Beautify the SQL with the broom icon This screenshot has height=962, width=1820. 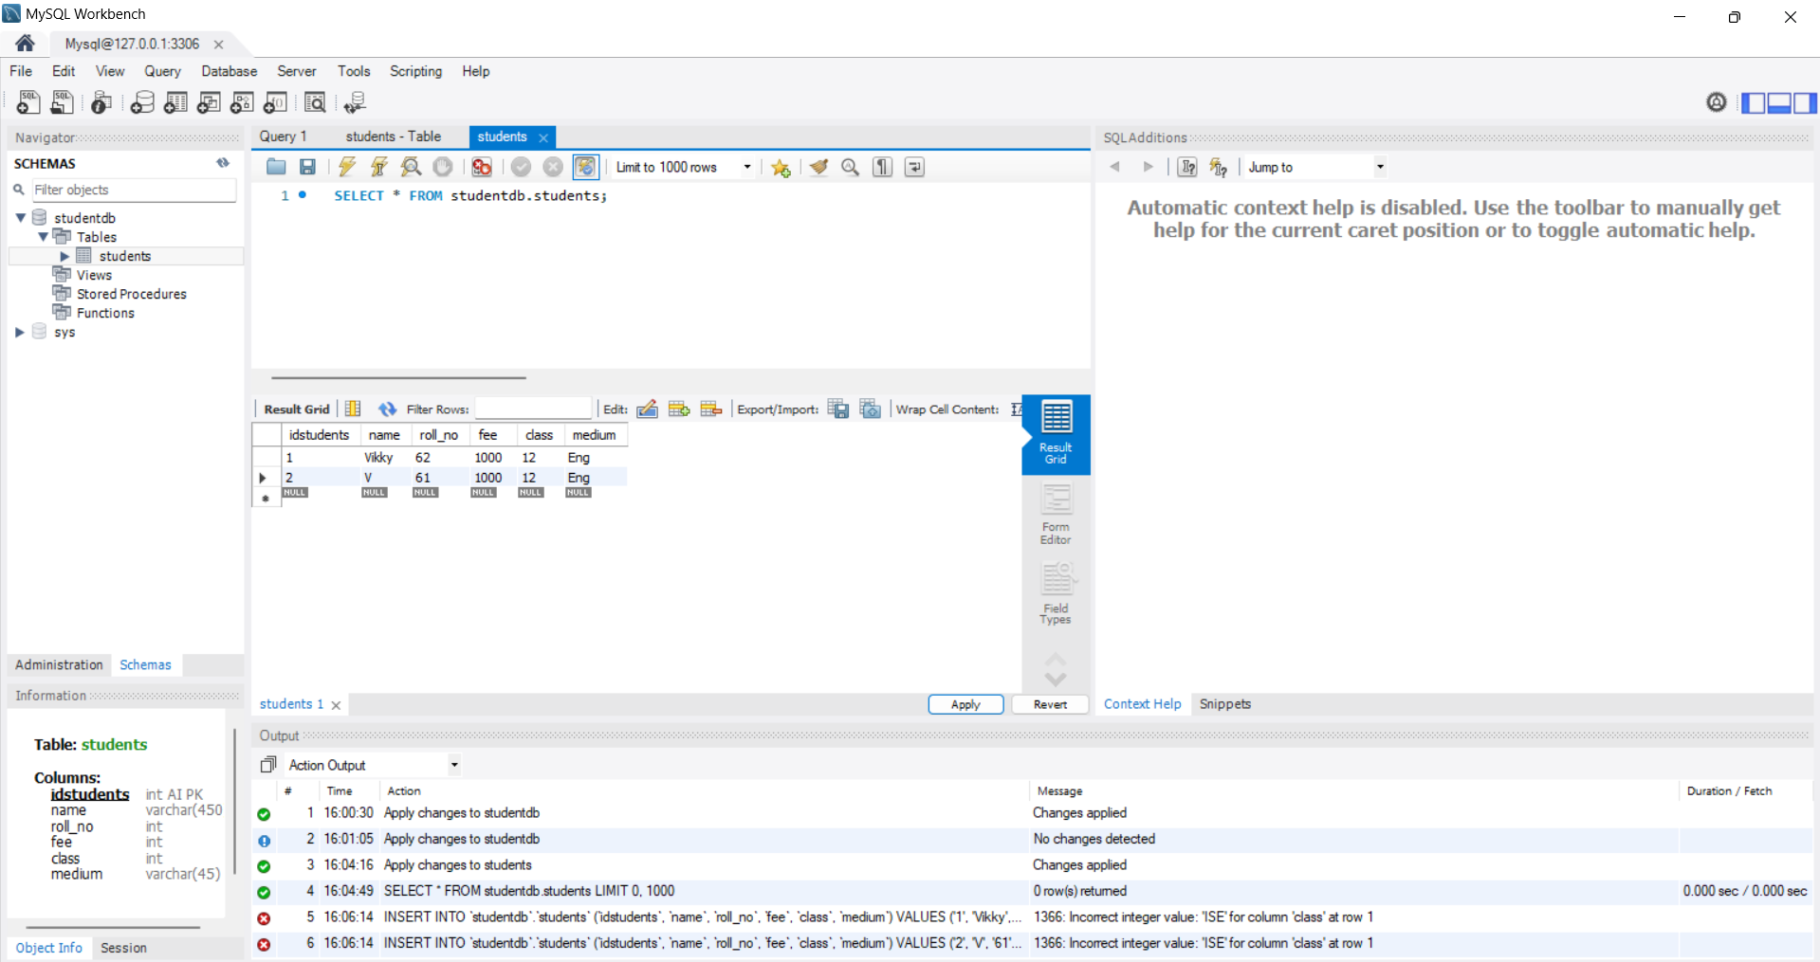(818, 167)
